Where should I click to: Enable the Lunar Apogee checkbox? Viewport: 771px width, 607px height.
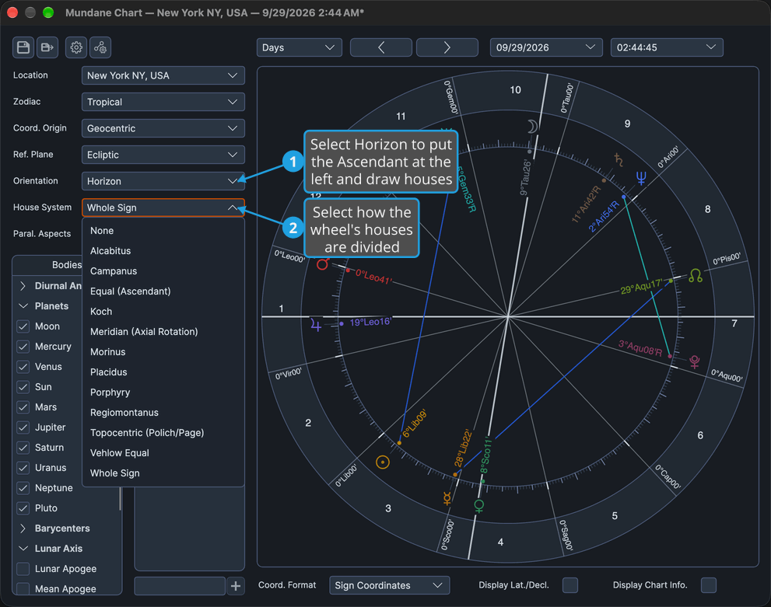pyautogui.click(x=23, y=569)
